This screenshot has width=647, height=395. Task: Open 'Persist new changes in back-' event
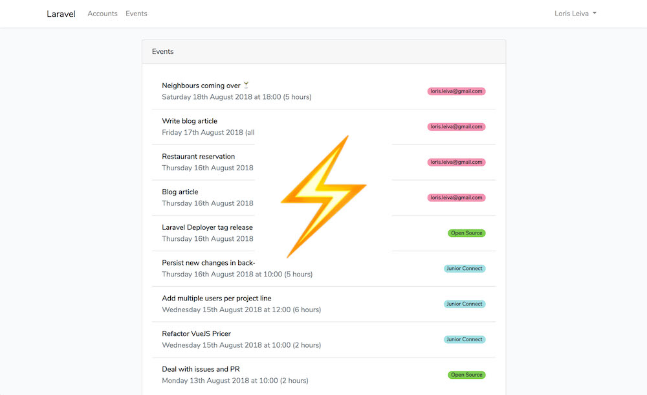tap(208, 263)
